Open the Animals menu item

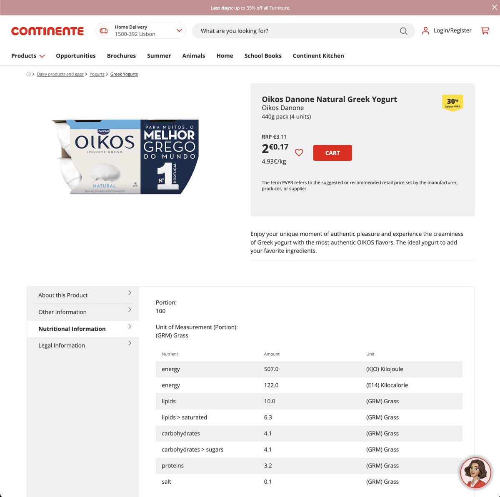coord(194,56)
